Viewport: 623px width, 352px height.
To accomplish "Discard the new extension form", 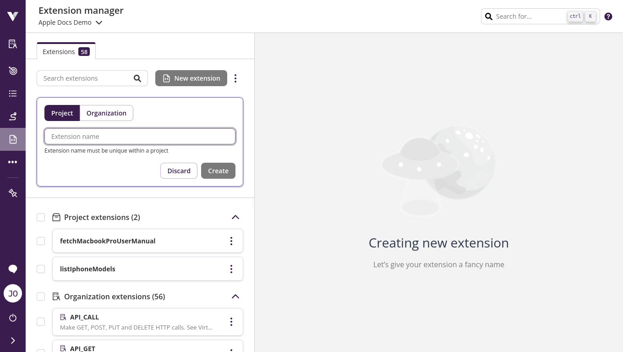I will click(179, 170).
